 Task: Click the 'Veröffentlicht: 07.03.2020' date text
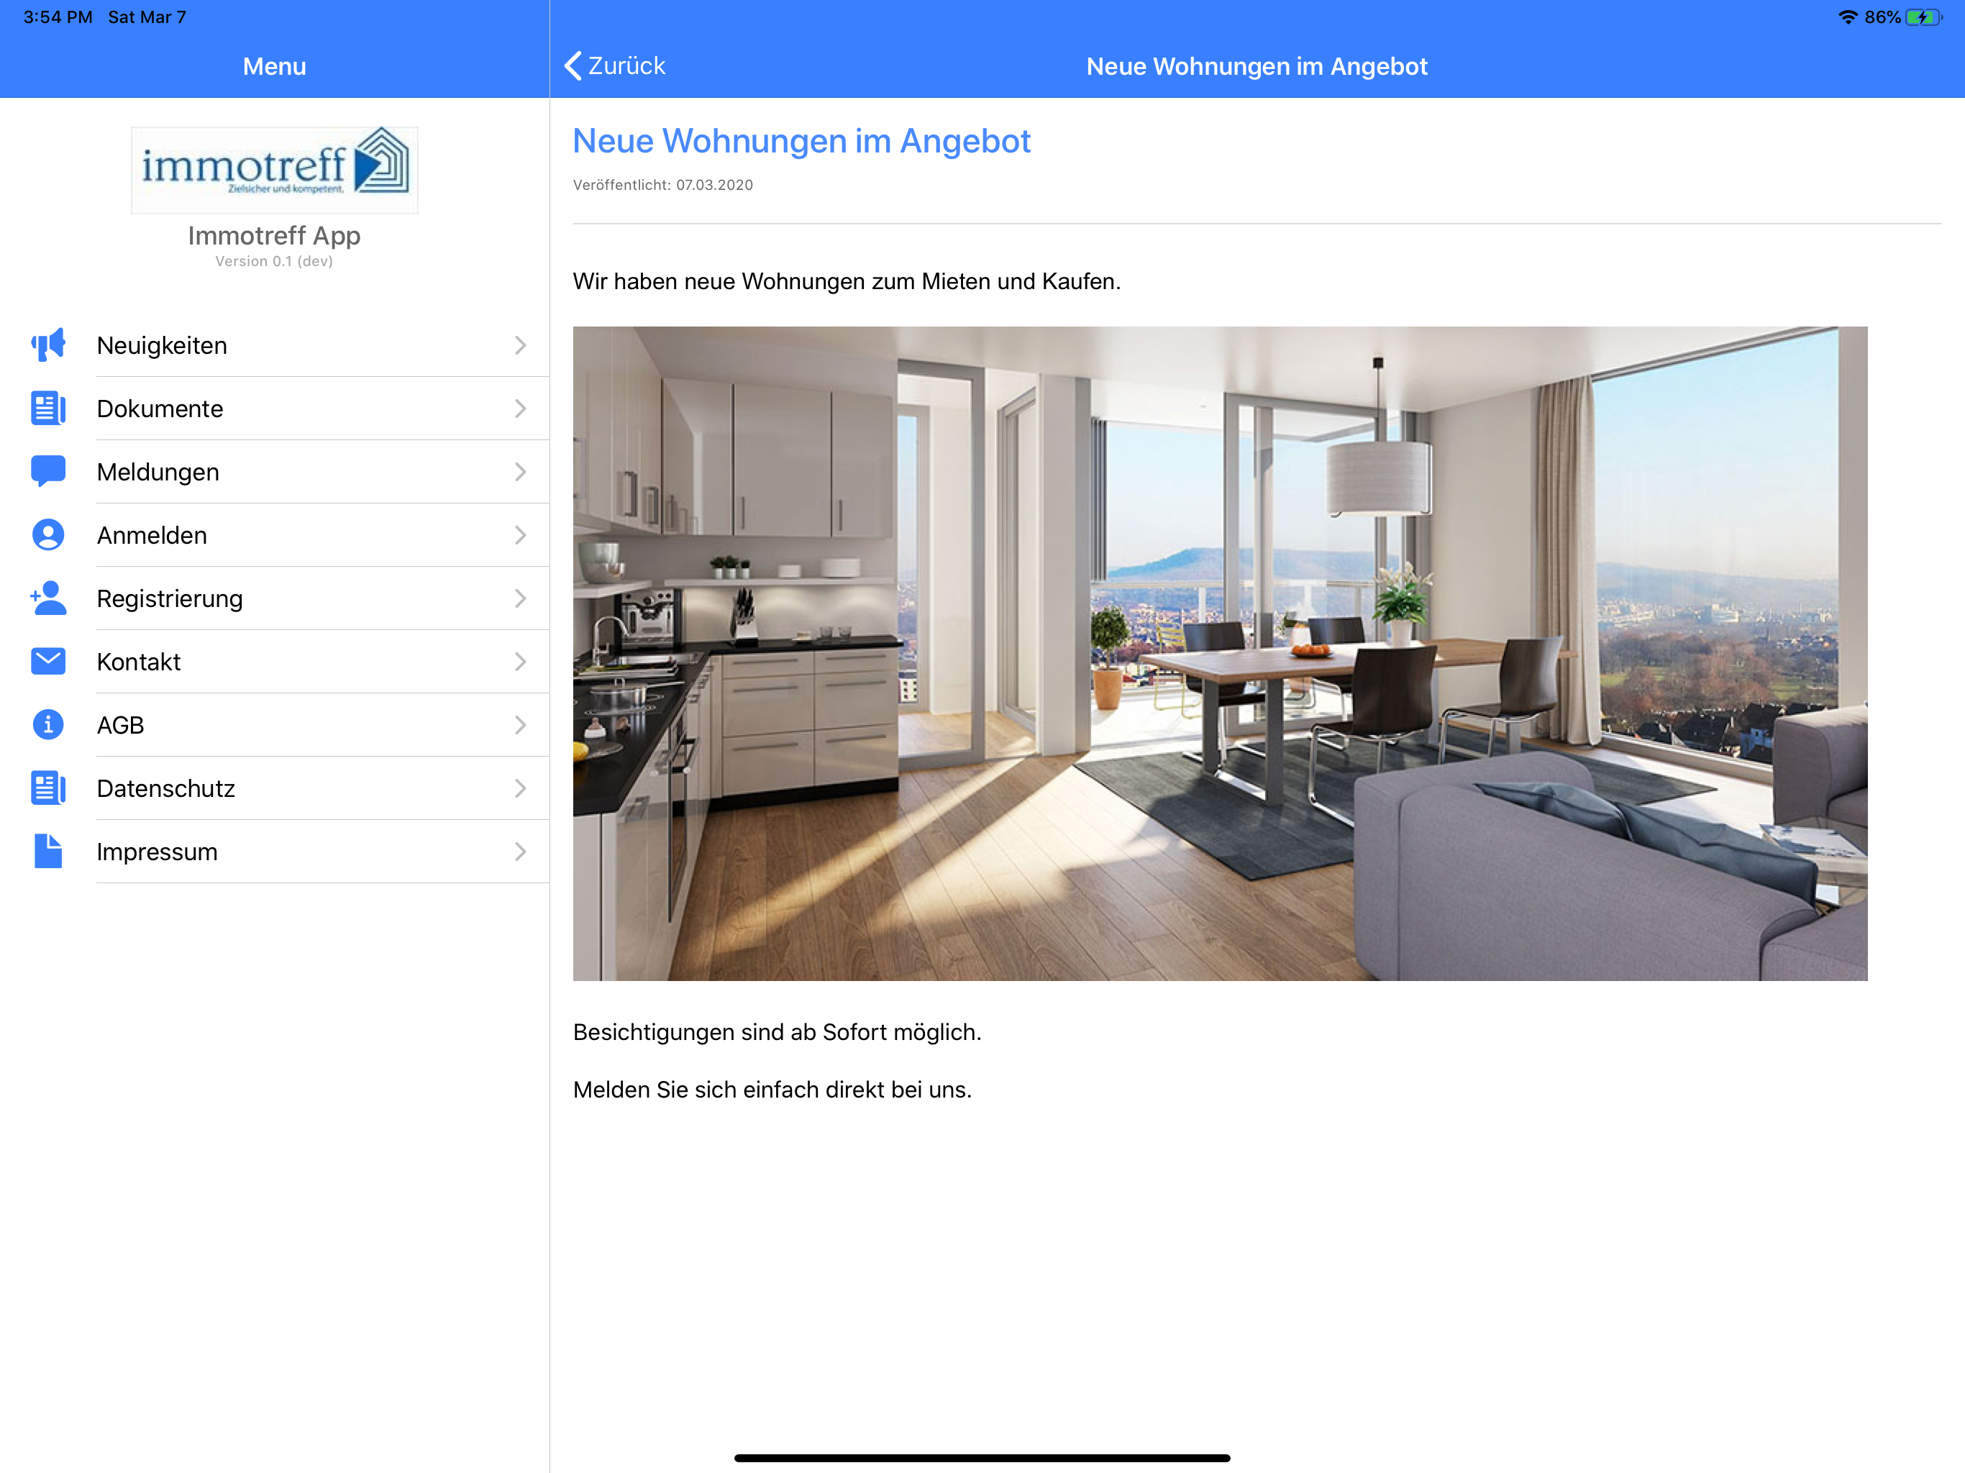(662, 185)
